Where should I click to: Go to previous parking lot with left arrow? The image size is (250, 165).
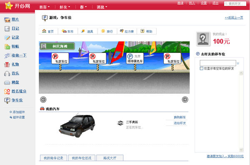[x=43, y=100]
